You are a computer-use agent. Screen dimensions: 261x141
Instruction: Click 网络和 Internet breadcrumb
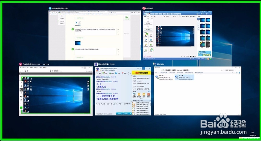pos(177,70)
